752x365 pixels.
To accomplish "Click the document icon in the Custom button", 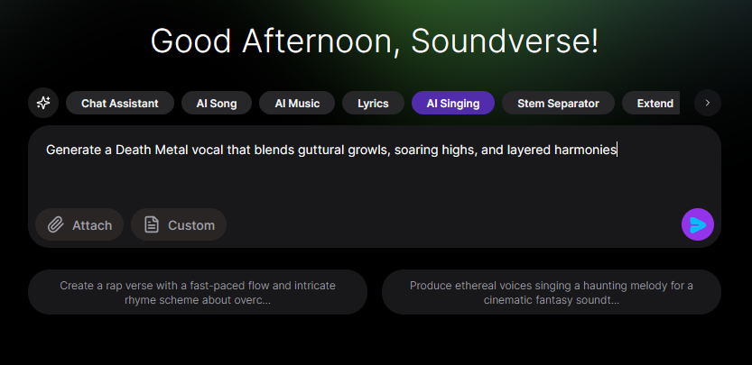I will pos(152,224).
